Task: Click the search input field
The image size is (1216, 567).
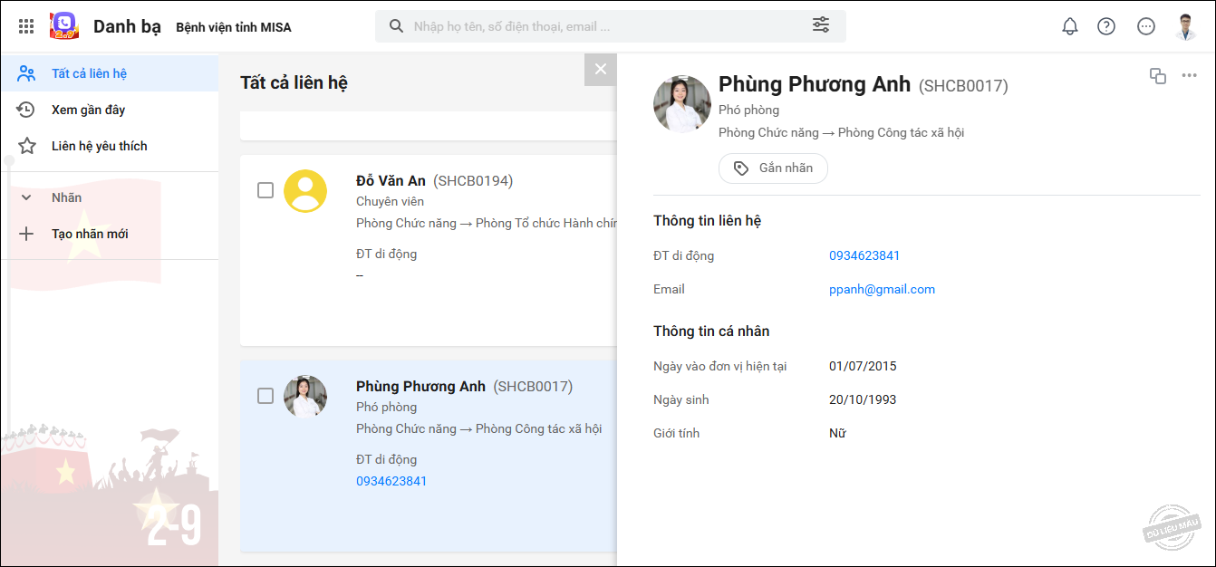Action: pyautogui.click(x=598, y=26)
